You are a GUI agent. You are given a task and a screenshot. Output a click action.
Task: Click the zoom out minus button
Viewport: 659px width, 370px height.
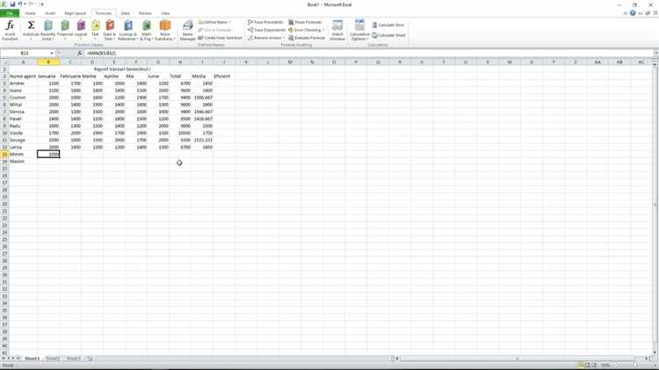615,365
